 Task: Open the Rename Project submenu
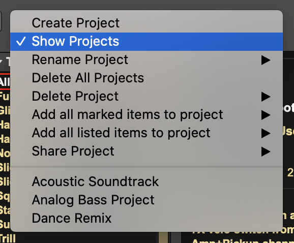[x=146, y=60]
